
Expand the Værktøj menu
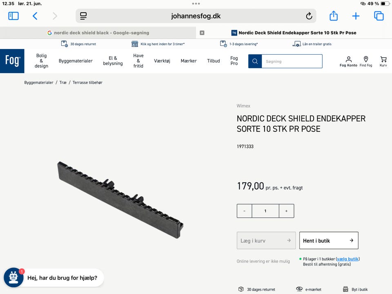162,61
